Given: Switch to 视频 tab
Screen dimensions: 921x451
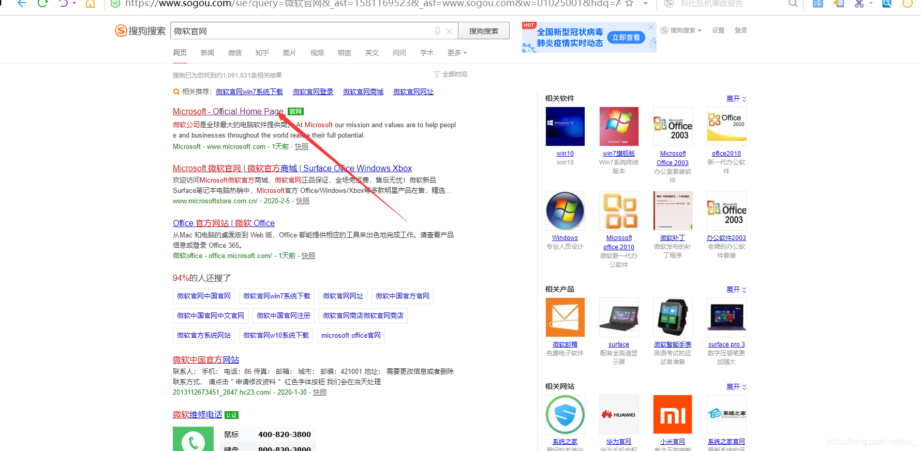Looking at the screenshot, I should click(317, 53).
